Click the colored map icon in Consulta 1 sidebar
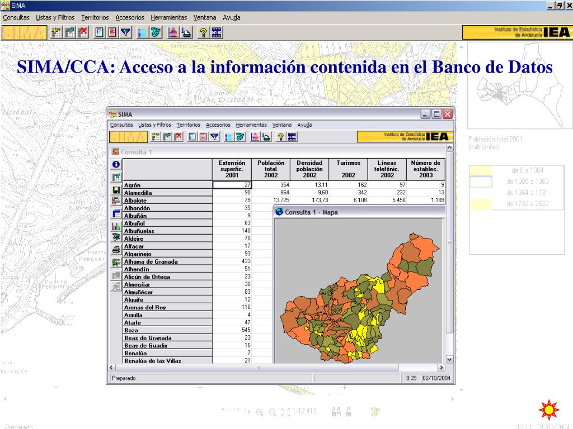The image size is (573, 429). click(116, 237)
